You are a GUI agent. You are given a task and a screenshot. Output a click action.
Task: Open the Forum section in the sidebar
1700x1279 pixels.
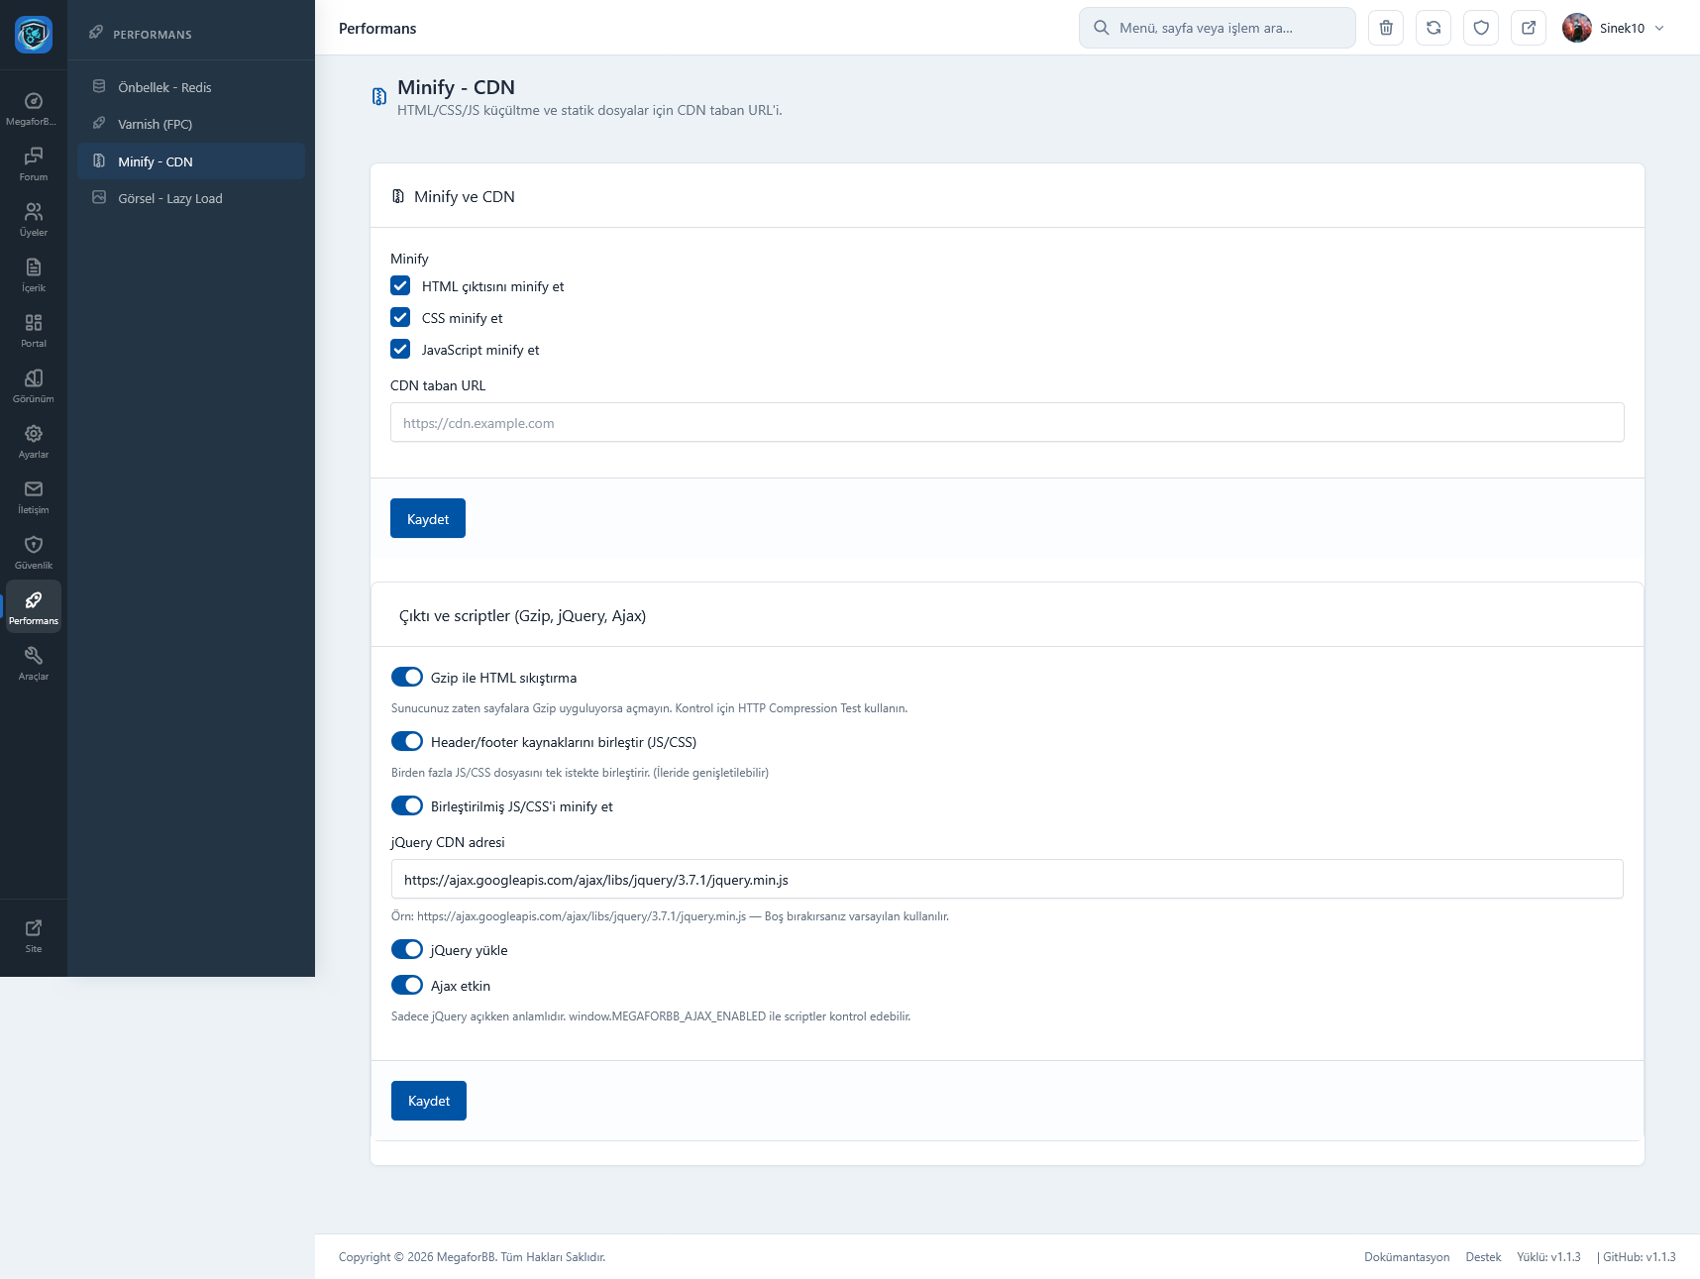[x=34, y=163]
